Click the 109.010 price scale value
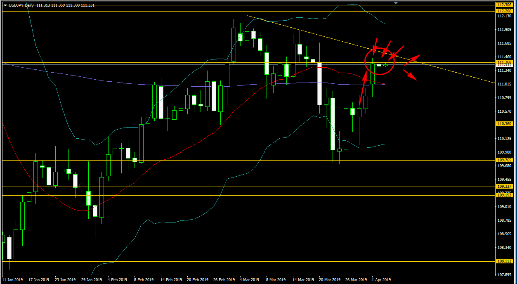Viewport: 517px width, 284px height. (505, 207)
